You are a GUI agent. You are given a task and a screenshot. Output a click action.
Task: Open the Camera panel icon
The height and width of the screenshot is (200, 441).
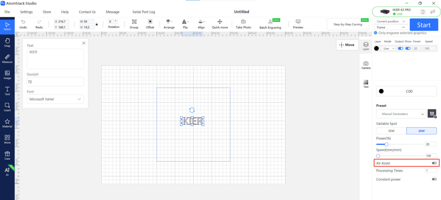coord(366,63)
